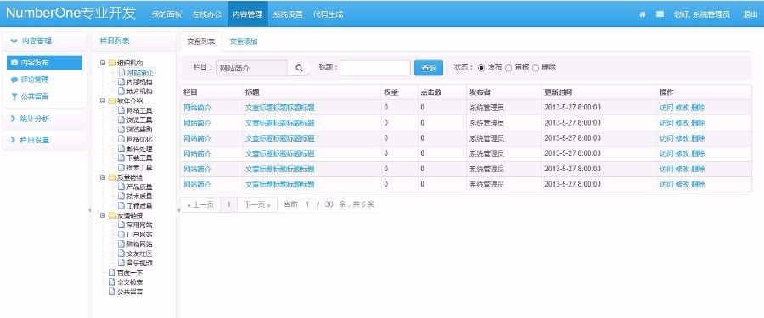Image resolution: width=764 pixels, height=318 pixels.
Task: Click the page icon beside 浏览工具
Action: (121, 120)
